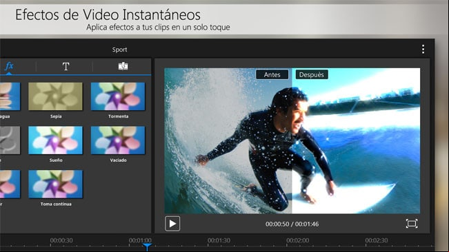Choose the Vaciado effect
Image resolution: width=449 pixels, height=252 pixels.
pos(118,140)
